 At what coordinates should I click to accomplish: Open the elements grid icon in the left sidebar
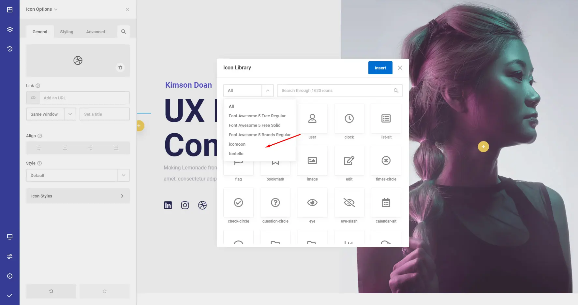point(10,10)
